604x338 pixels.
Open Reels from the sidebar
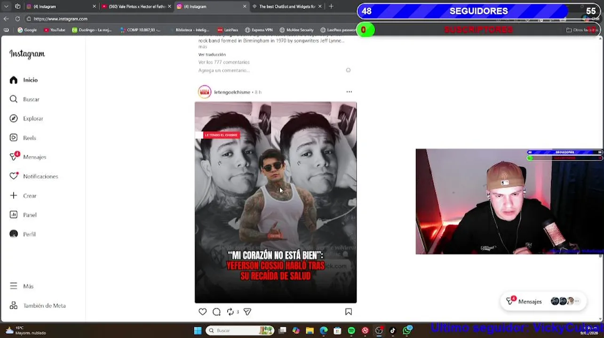tap(23, 138)
